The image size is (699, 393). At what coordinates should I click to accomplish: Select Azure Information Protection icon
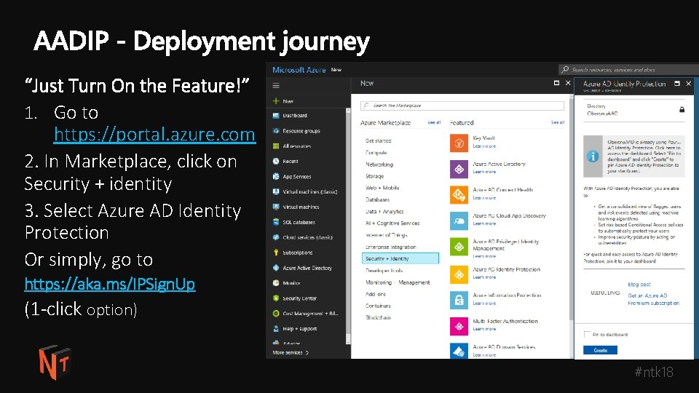click(x=459, y=301)
